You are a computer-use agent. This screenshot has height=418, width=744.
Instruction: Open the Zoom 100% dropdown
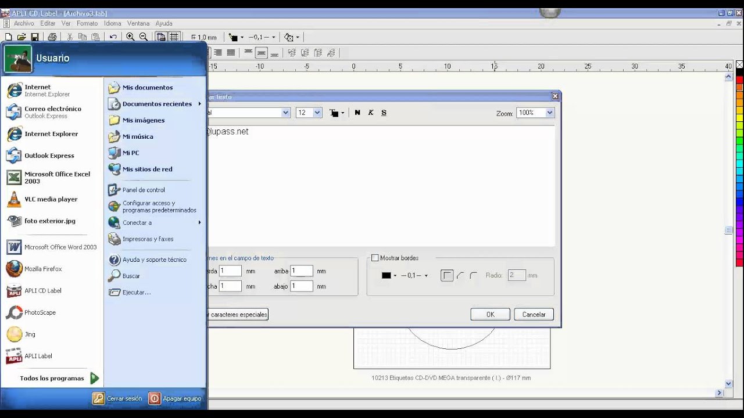550,113
